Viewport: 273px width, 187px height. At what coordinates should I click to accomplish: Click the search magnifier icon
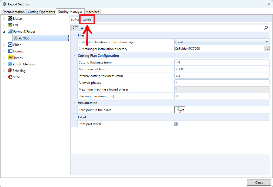click(x=266, y=28)
